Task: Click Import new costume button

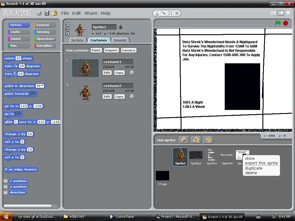Action: pyautogui.click(x=111, y=50)
